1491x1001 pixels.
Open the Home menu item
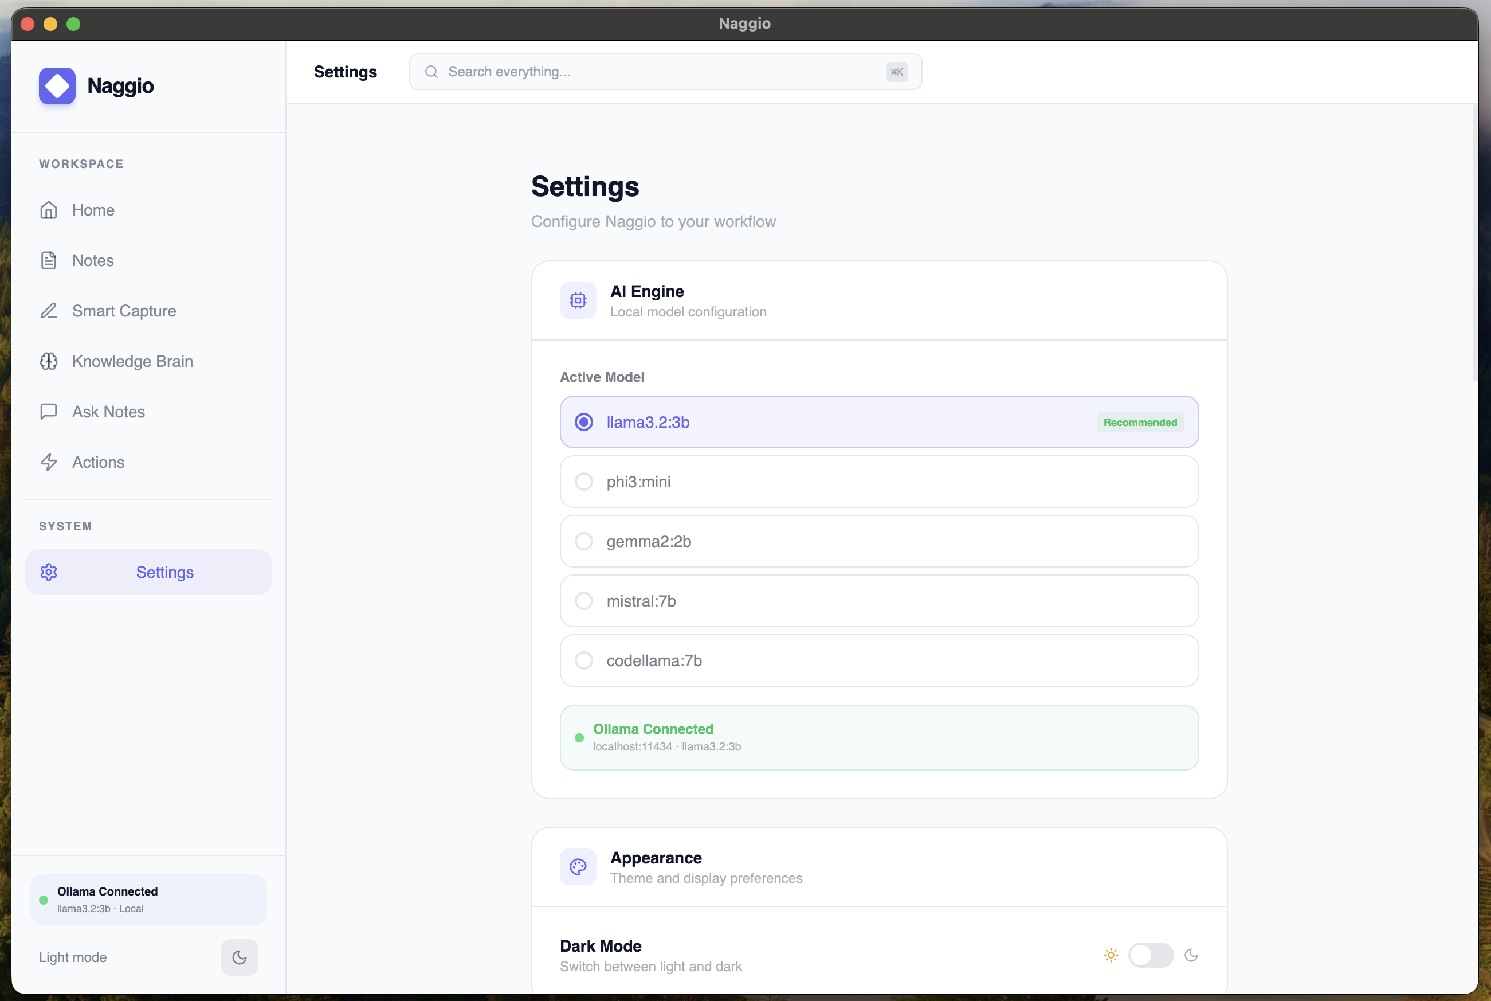(x=148, y=210)
